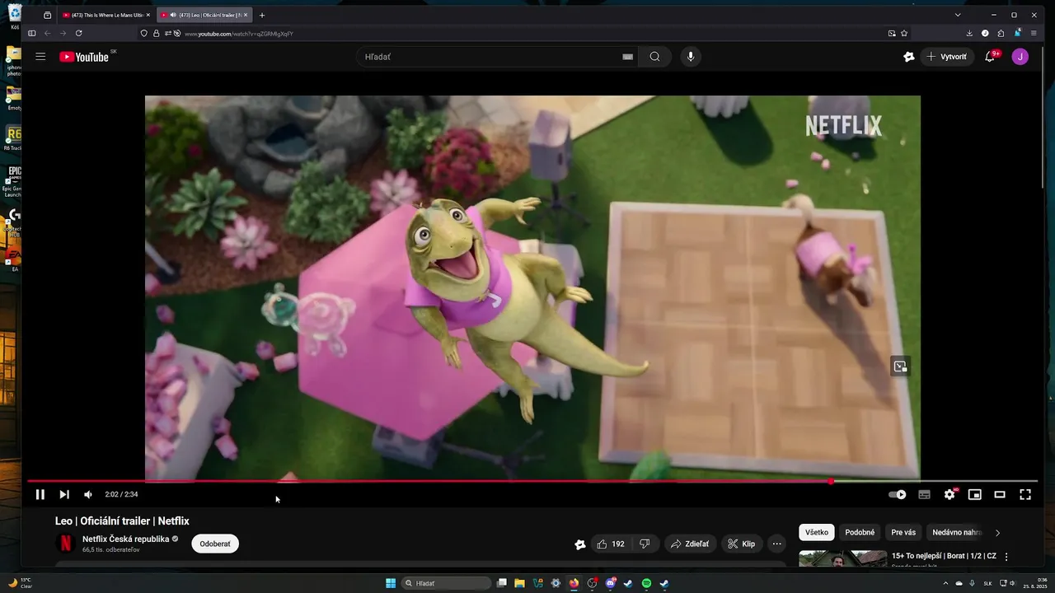Viewport: 1055px width, 593px height.
Task: Click the search magnifier button on YouTube
Action: [654, 57]
